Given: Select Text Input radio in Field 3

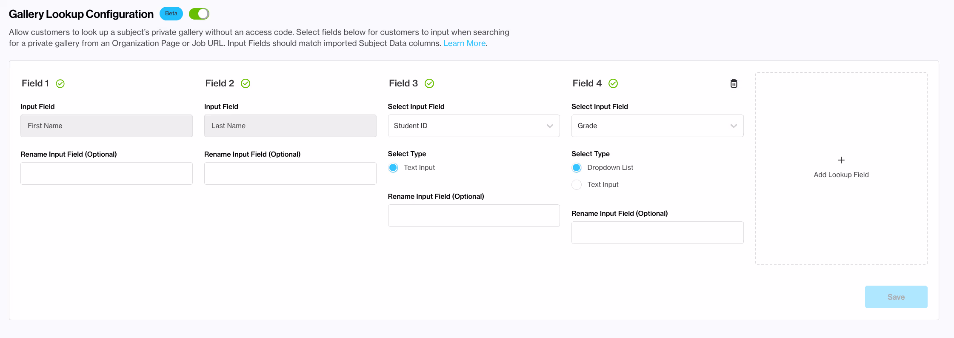Looking at the screenshot, I should pos(393,168).
